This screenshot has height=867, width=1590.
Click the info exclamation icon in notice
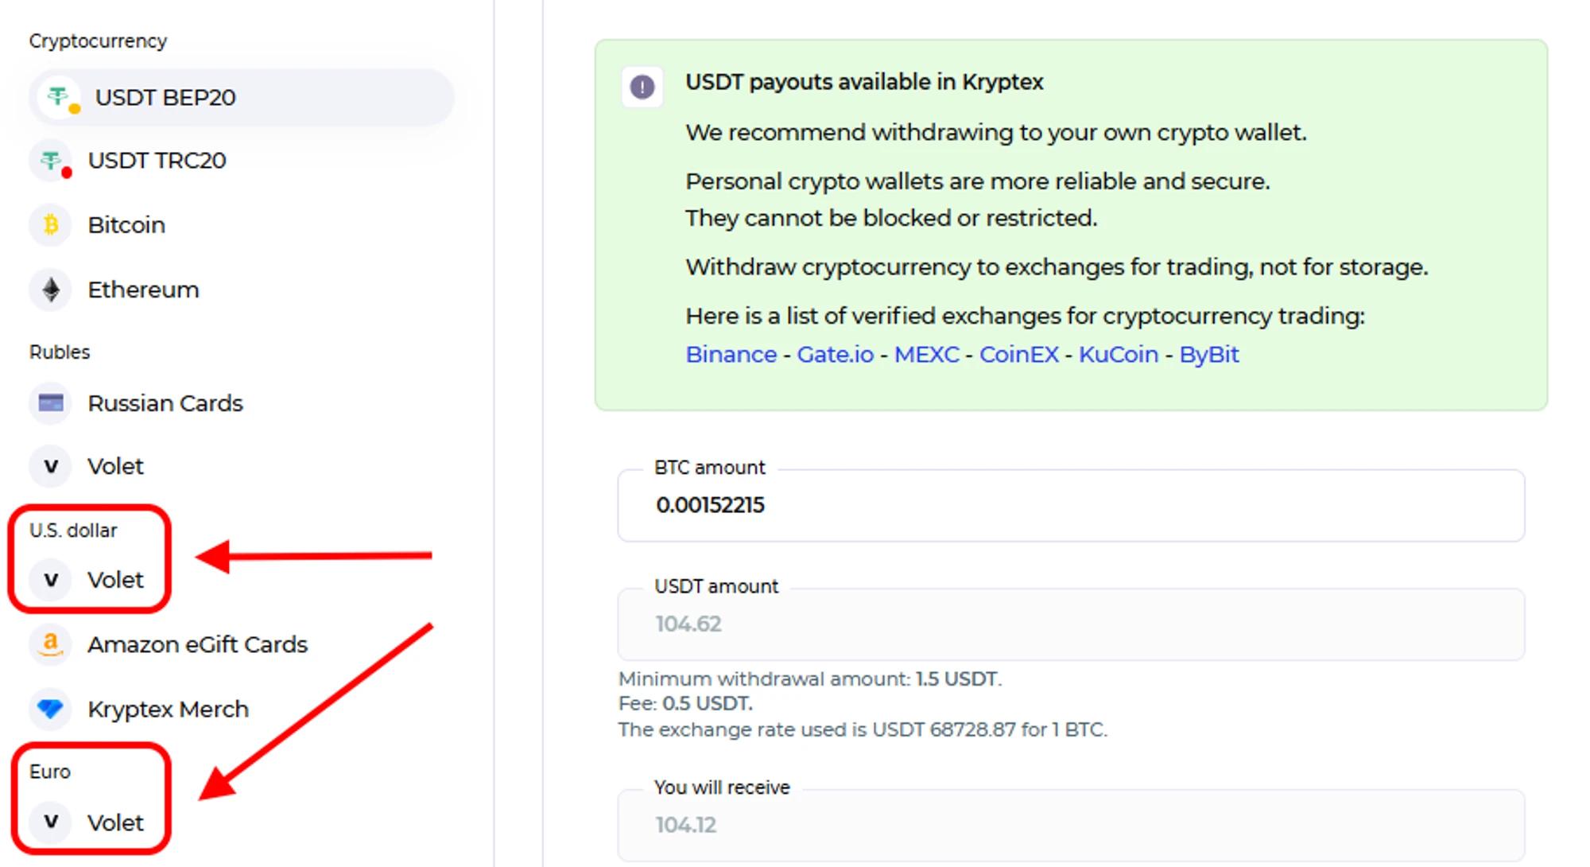click(x=642, y=86)
